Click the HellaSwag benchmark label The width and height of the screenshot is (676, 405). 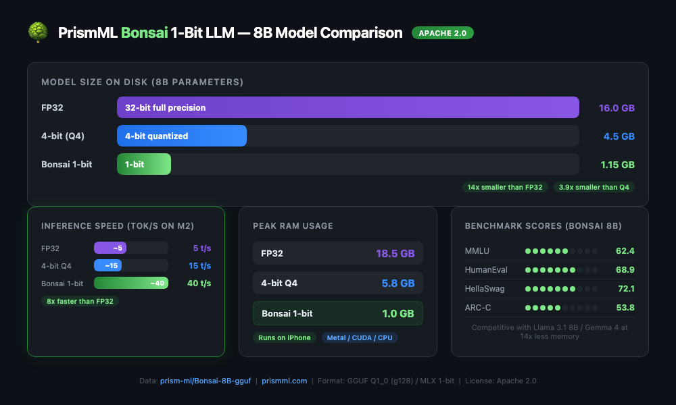click(485, 289)
